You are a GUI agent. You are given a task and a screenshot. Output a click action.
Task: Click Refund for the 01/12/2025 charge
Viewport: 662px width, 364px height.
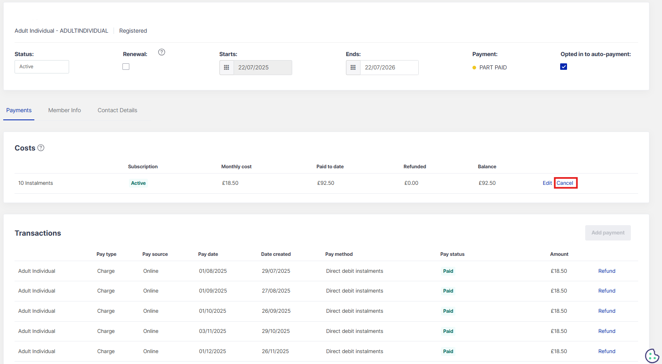tap(607, 351)
